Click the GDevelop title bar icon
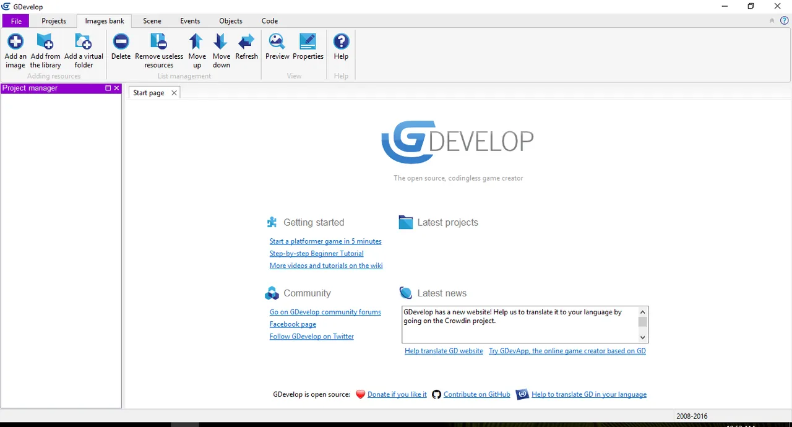 (6, 6)
